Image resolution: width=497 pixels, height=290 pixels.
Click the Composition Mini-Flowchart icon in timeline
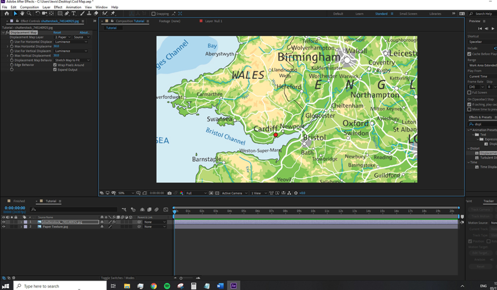coord(124,210)
